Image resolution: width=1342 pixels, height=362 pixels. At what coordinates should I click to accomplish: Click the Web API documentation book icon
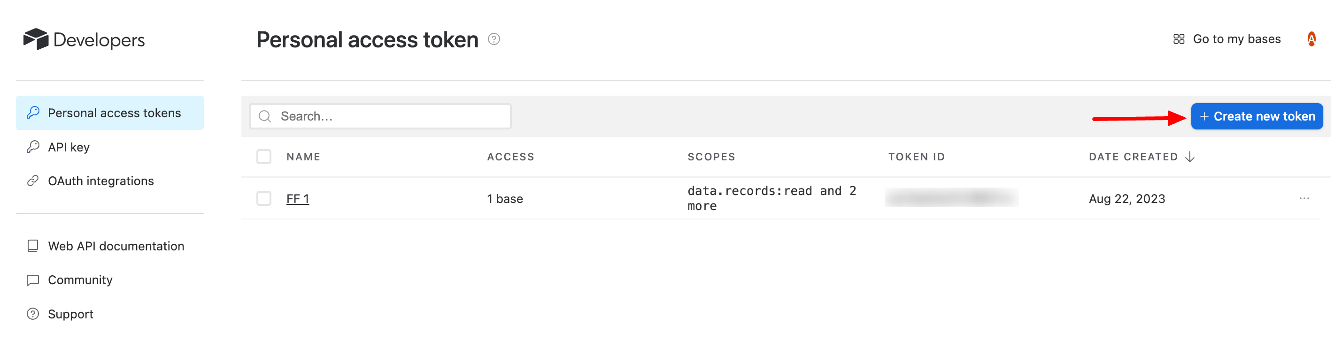[33, 246]
